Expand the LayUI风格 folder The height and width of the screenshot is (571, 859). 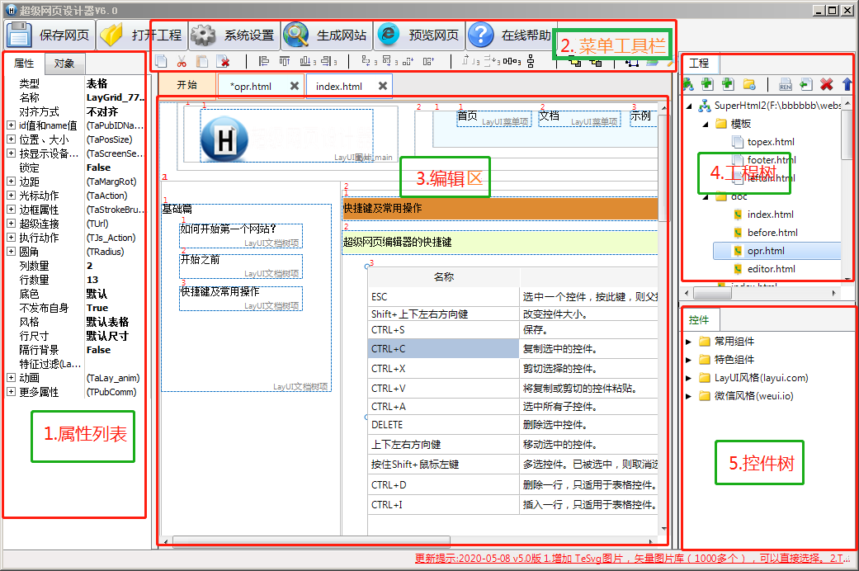[x=689, y=378]
